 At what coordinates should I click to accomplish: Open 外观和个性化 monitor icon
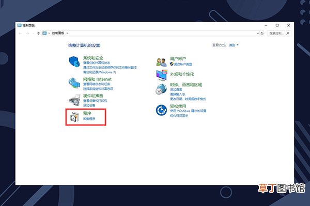click(x=162, y=75)
